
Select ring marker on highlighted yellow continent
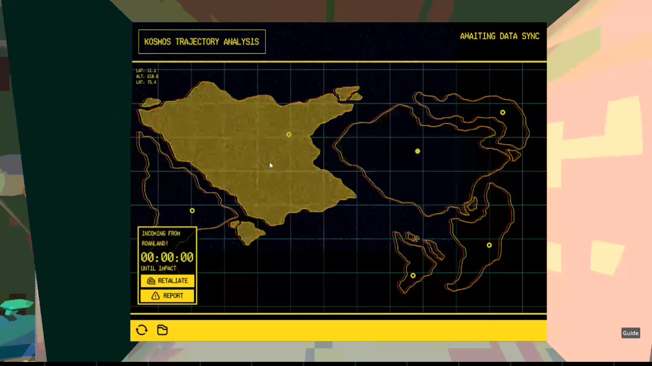pyautogui.click(x=289, y=135)
